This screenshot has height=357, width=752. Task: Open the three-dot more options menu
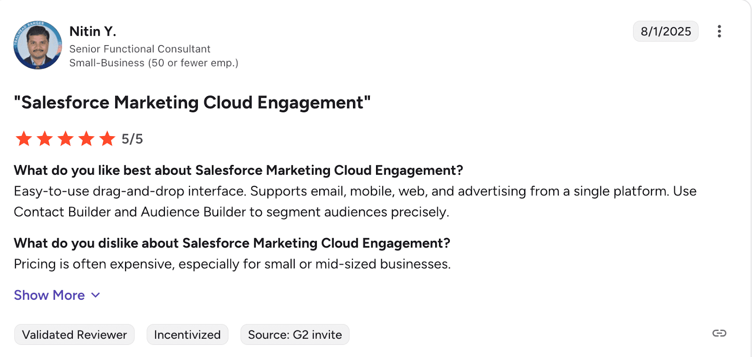pos(719,31)
